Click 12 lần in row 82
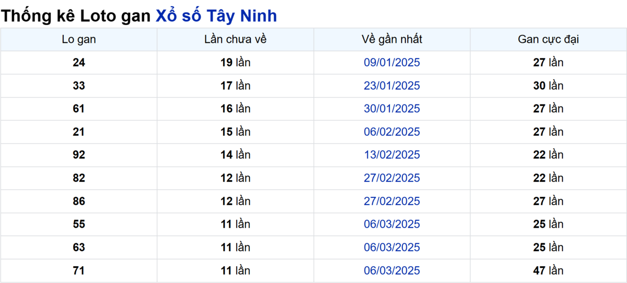Screen dimensions: 627x283 tap(236, 178)
